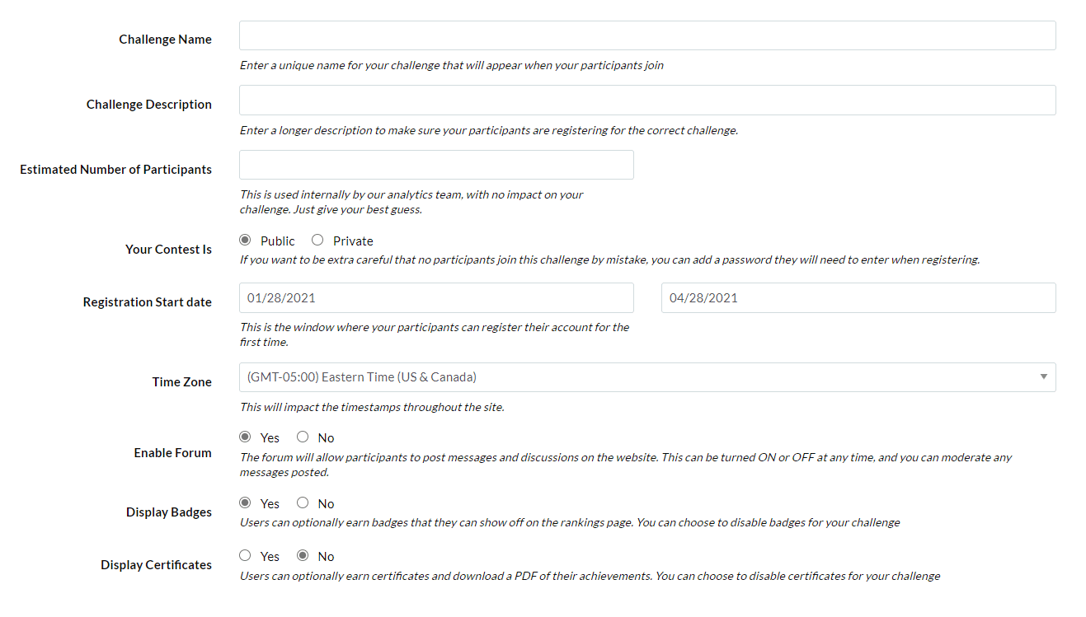The height and width of the screenshot is (617, 1086).
Task: Choose No for Display Badges
Action: [303, 503]
